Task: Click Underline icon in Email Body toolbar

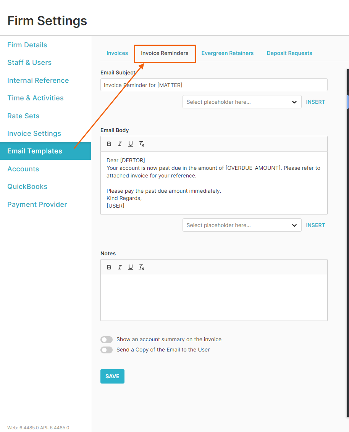Action: point(131,144)
